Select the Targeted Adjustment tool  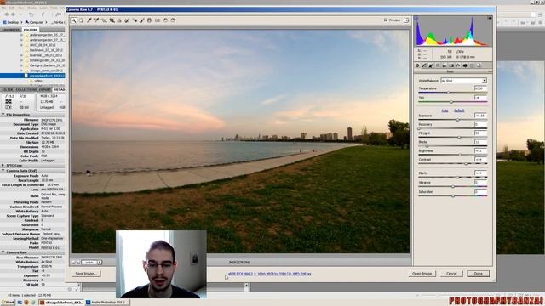click(104, 20)
